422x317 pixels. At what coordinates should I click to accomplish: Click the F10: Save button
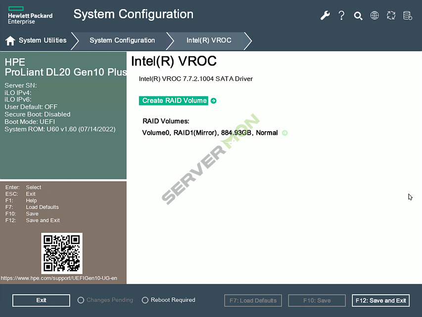(317, 301)
